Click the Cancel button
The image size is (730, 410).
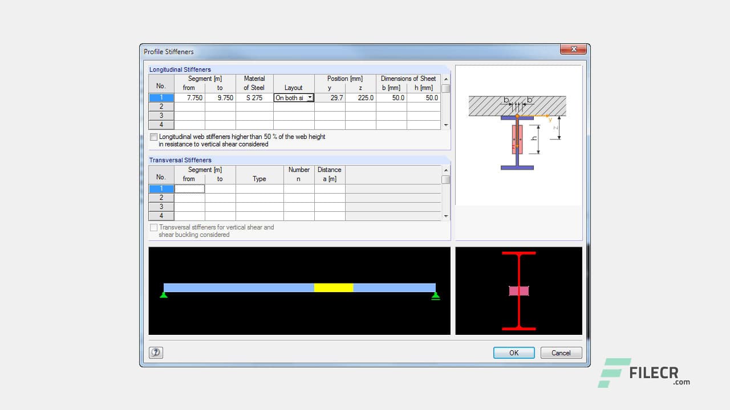click(x=561, y=352)
